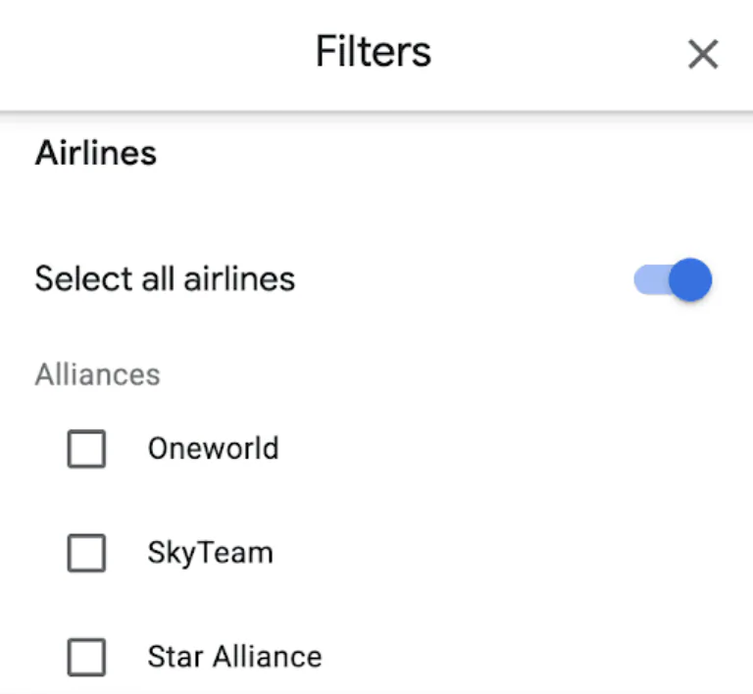Click the Airlines section heading
The height and width of the screenshot is (694, 753).
[95, 154]
